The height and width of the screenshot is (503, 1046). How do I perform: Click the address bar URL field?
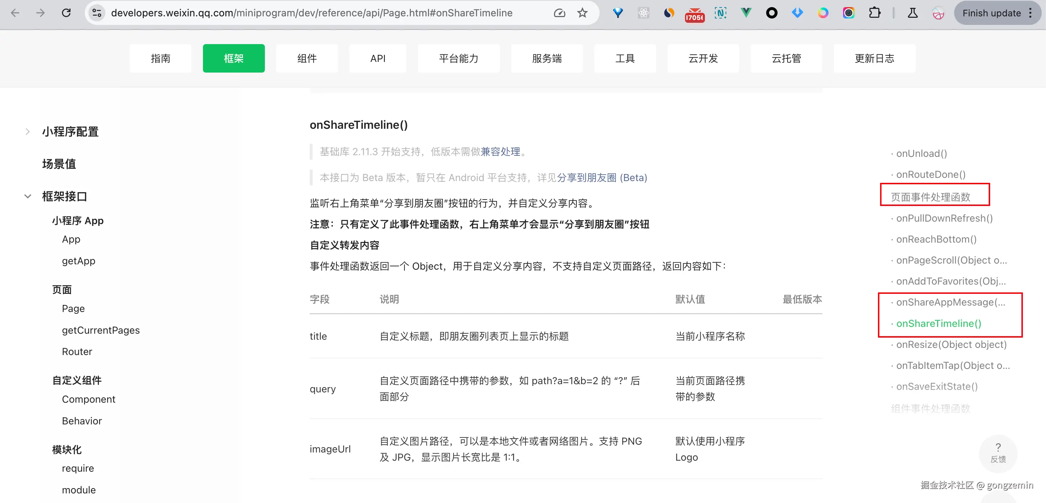(x=312, y=13)
